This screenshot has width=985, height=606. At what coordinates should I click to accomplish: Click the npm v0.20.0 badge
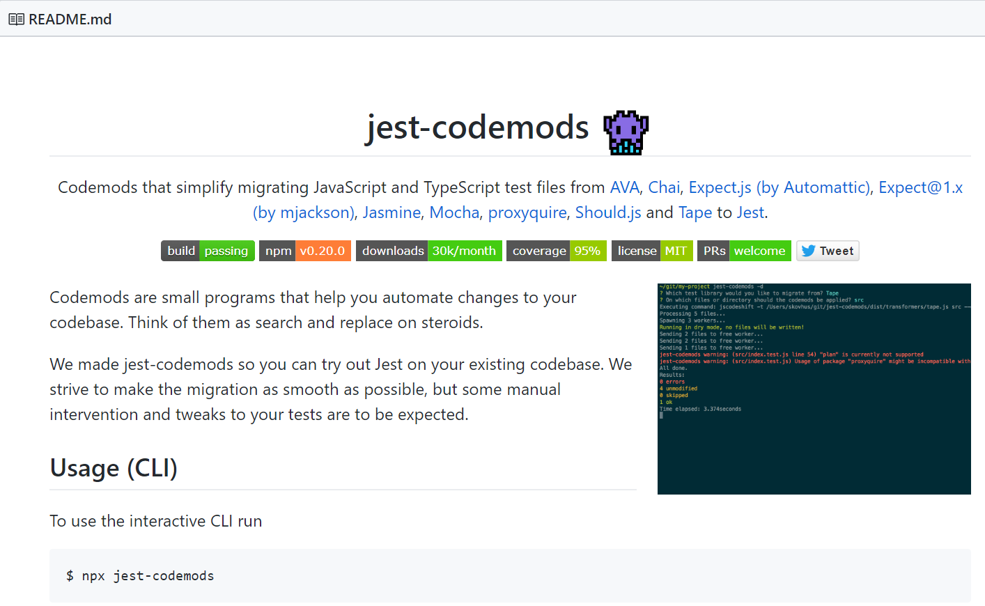(305, 251)
